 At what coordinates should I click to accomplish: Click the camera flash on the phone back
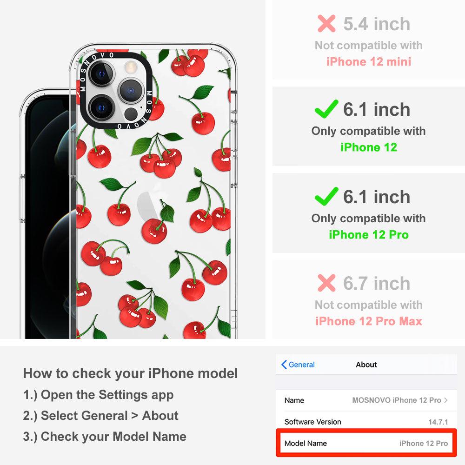click(130, 67)
